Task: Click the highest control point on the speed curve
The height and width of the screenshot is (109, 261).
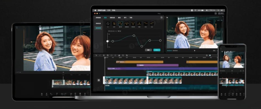Action: pos(134,36)
